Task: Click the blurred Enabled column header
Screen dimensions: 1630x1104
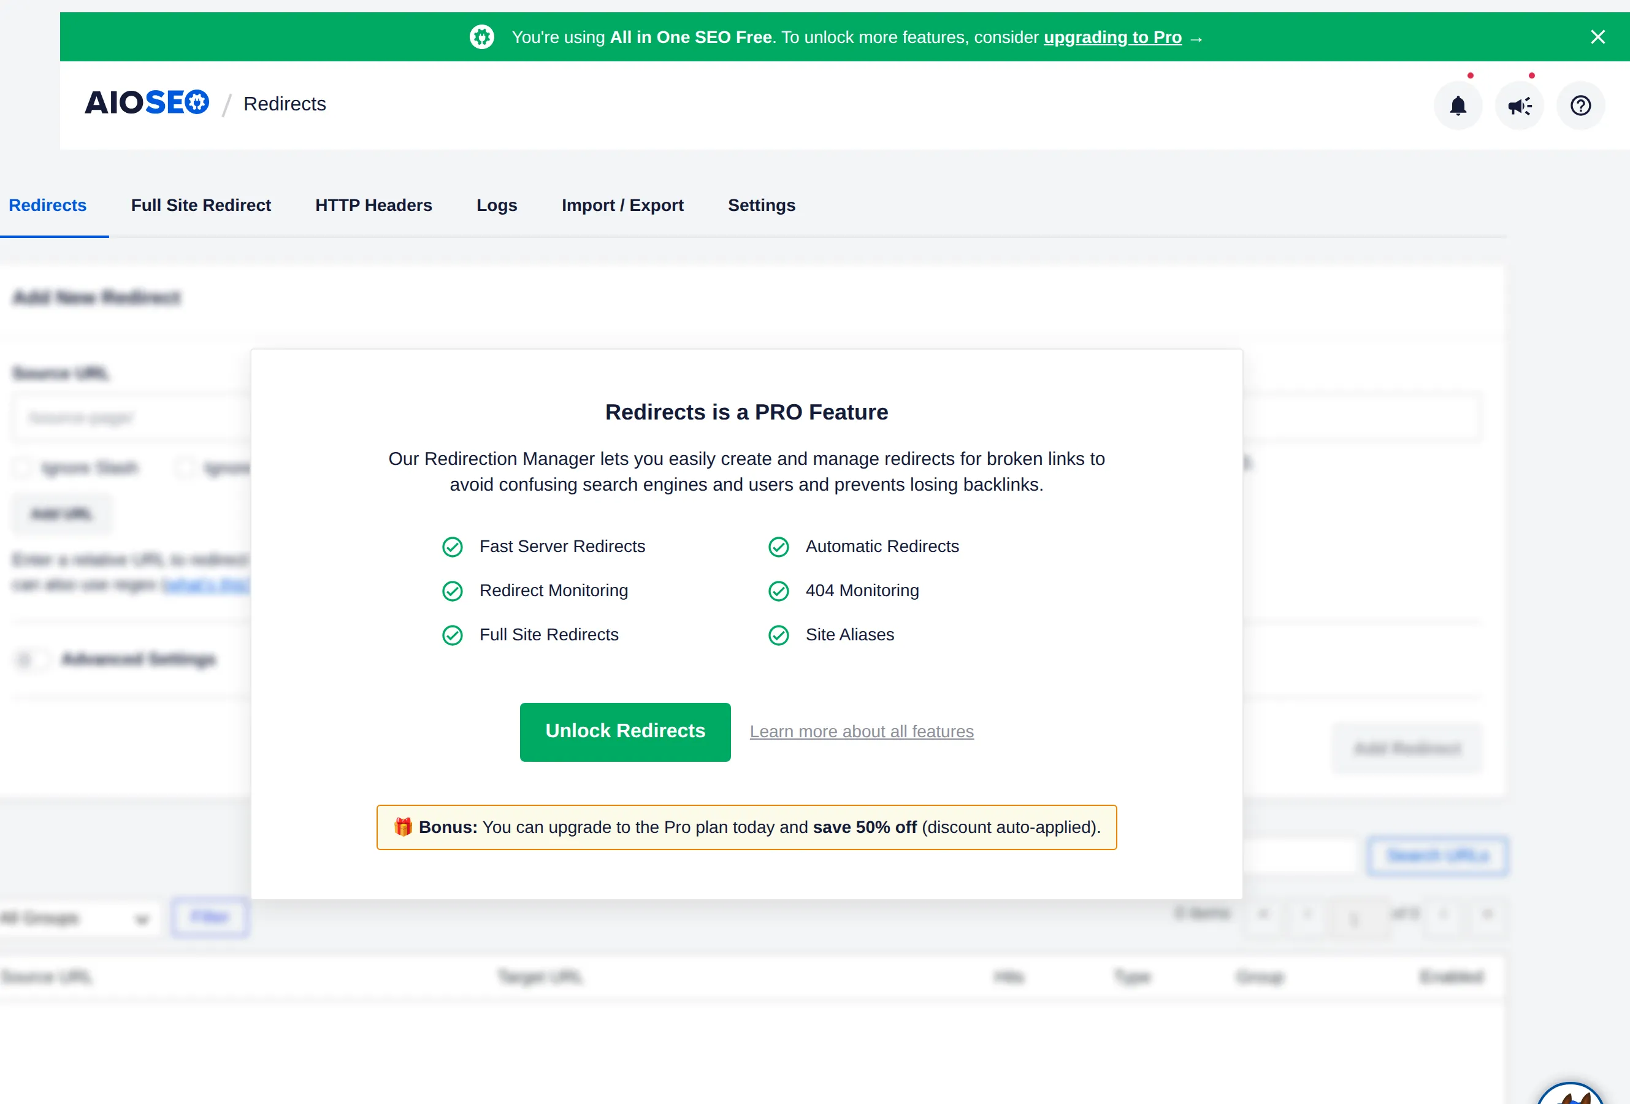Action: pos(1451,976)
